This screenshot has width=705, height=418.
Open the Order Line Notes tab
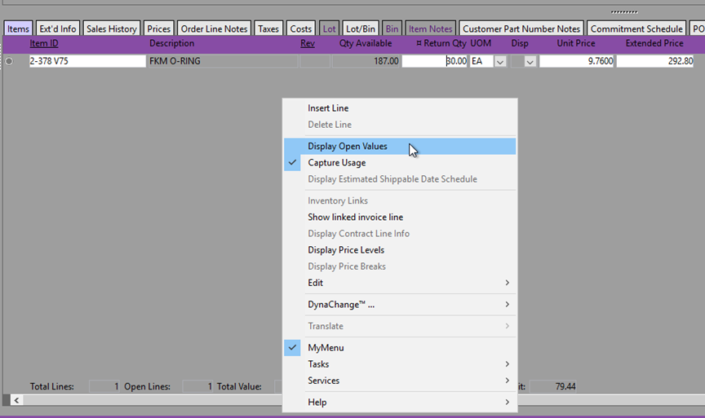click(214, 29)
